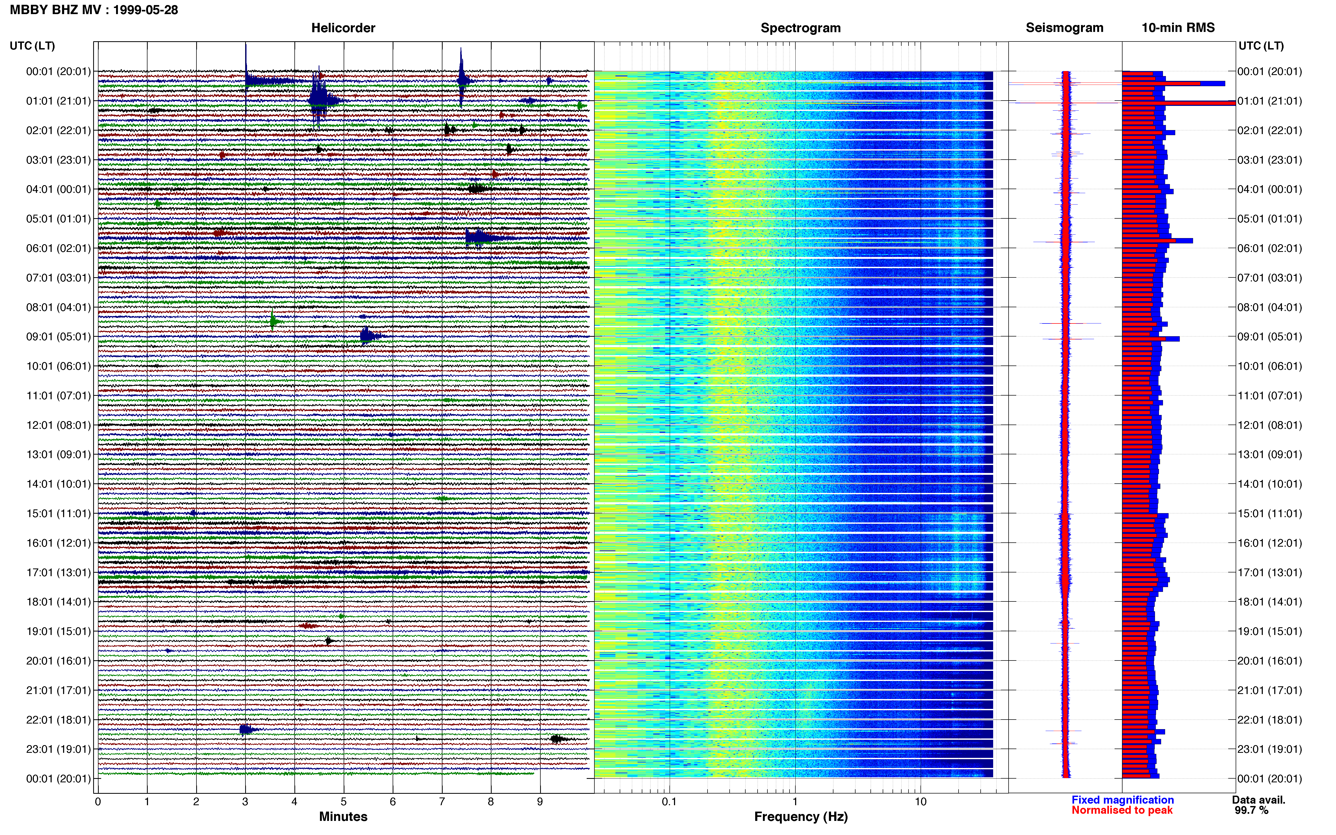This screenshot has height=835, width=1336.
Task: Select the left time label '06:01 (02:01)'
Action: click(58, 248)
